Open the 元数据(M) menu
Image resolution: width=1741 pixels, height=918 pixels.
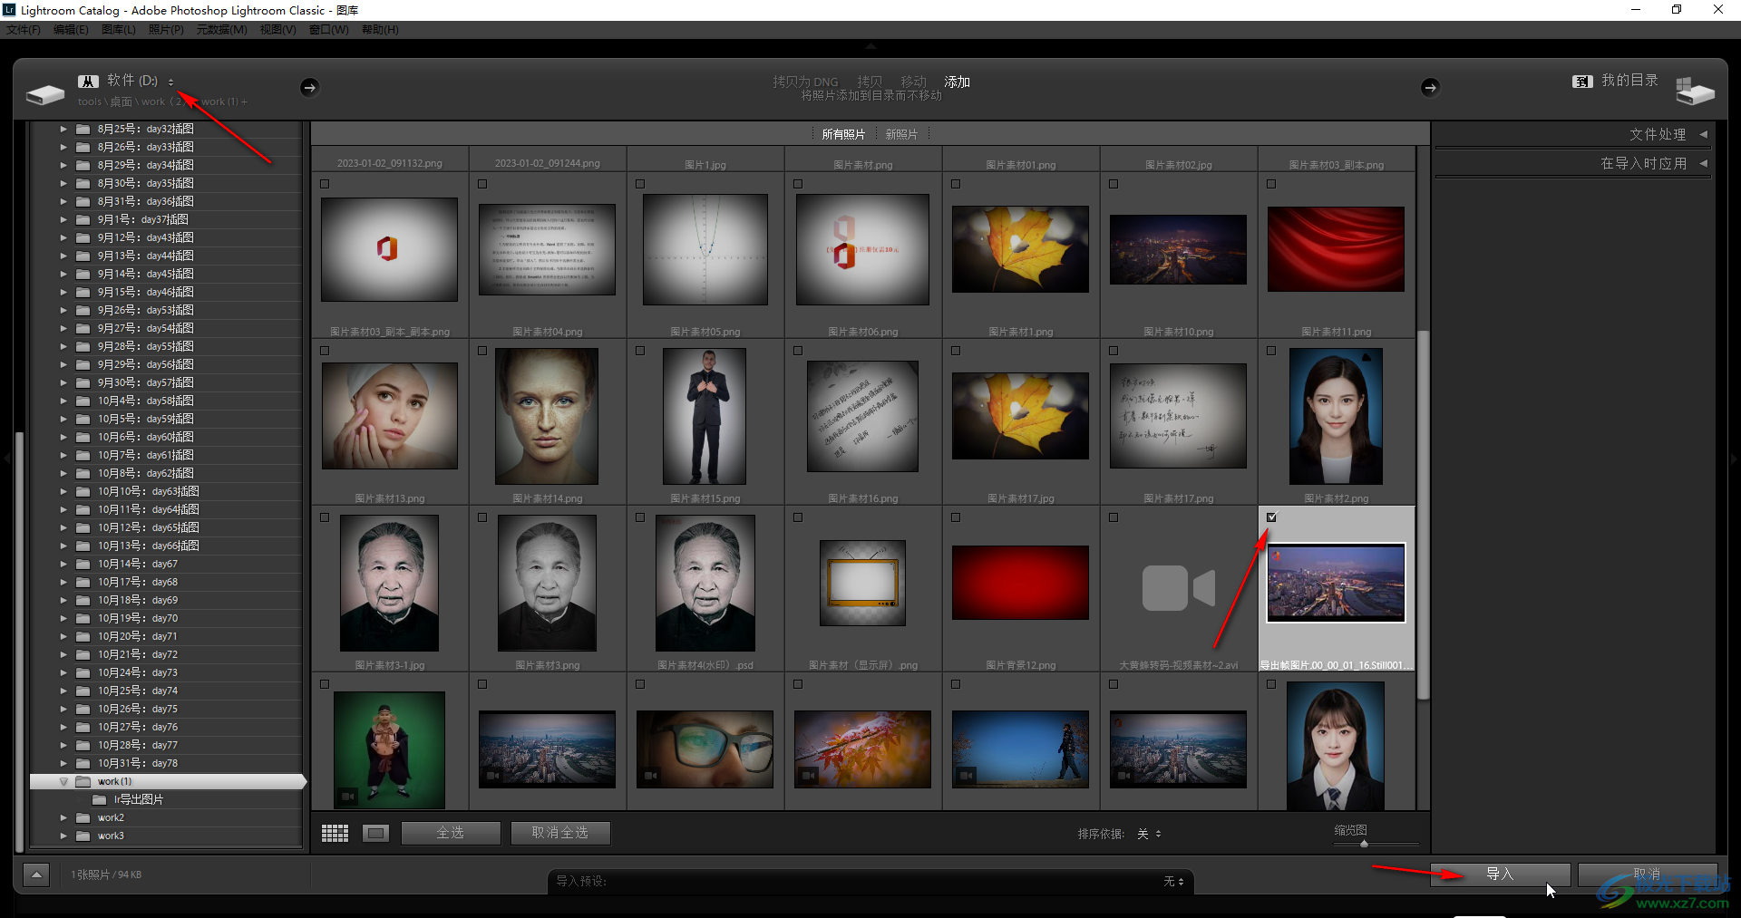pos(222,30)
